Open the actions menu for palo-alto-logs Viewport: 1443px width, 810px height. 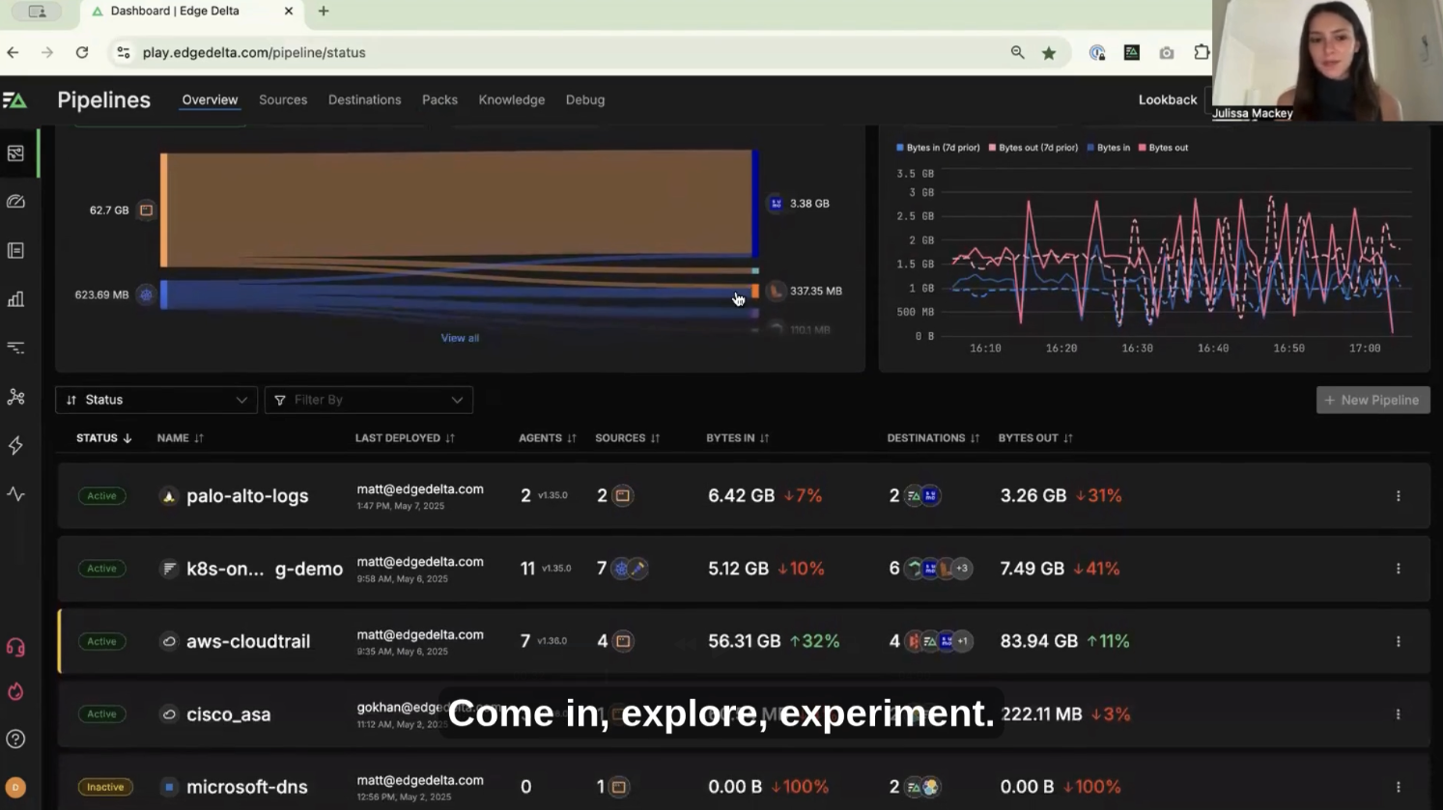tap(1398, 495)
